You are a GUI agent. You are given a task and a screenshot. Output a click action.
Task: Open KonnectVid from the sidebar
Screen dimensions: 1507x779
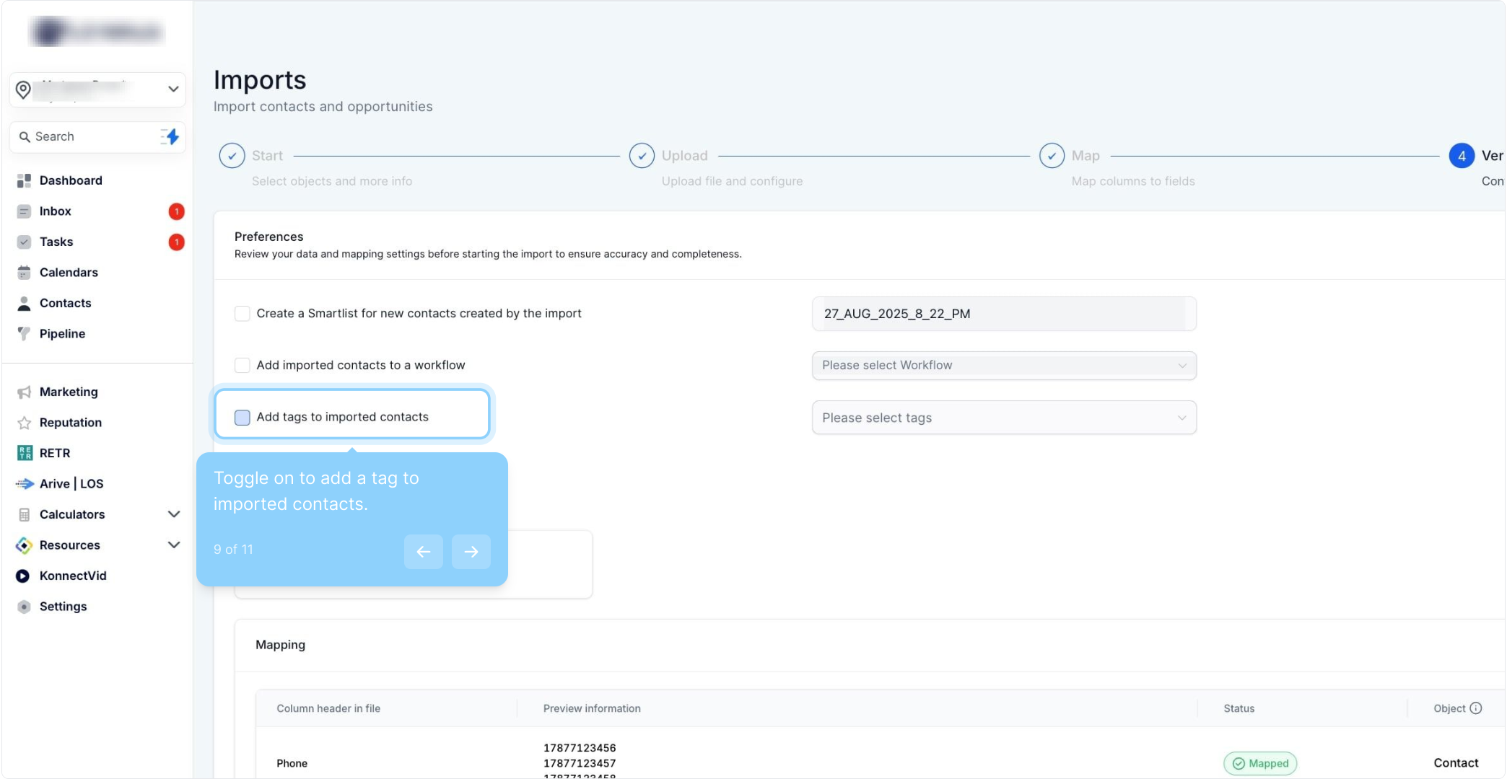(72, 576)
